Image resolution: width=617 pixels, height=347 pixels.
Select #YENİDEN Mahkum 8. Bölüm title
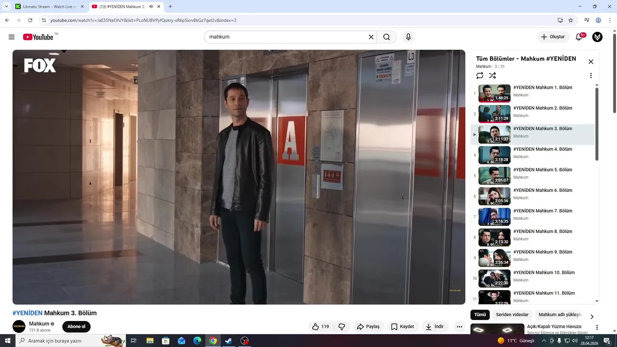[x=543, y=231]
